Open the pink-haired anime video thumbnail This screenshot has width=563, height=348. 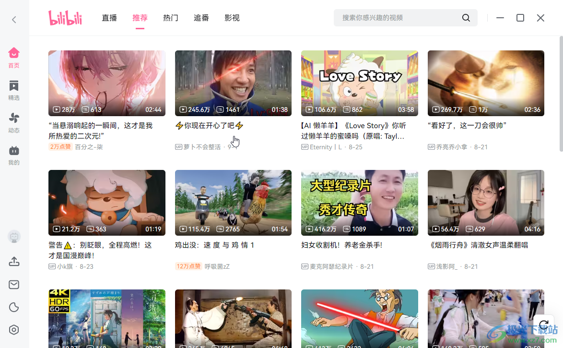coord(107,83)
